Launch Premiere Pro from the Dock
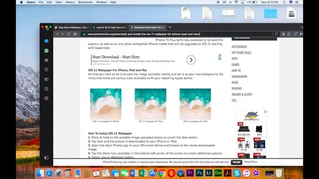 tap(190, 173)
